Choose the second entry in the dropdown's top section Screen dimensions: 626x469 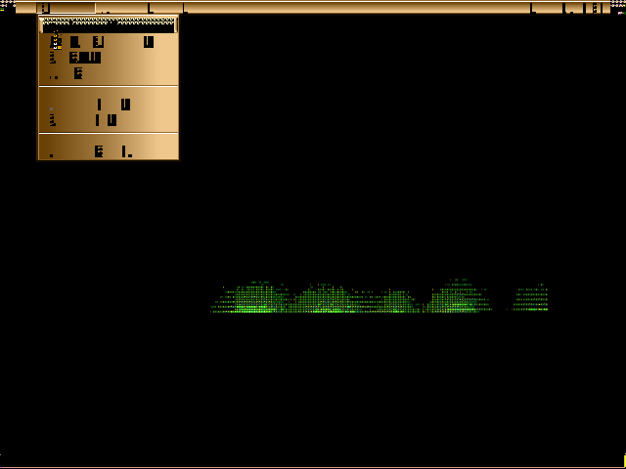tap(86, 58)
